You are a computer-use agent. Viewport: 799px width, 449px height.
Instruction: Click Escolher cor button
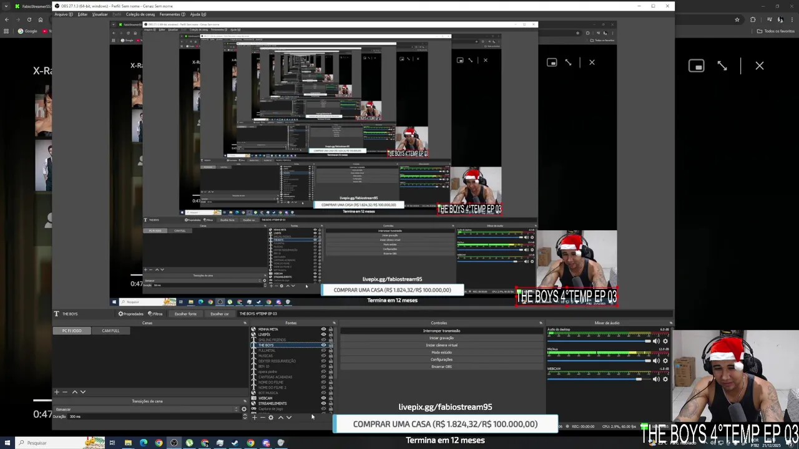point(219,314)
